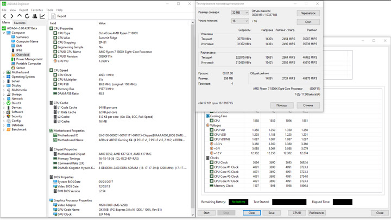The width and height of the screenshot is (391, 220).
Task: Expand the Server tree node
Action: click(4, 81)
